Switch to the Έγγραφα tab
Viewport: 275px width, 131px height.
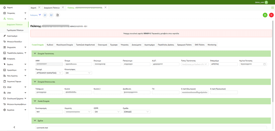[114, 45]
